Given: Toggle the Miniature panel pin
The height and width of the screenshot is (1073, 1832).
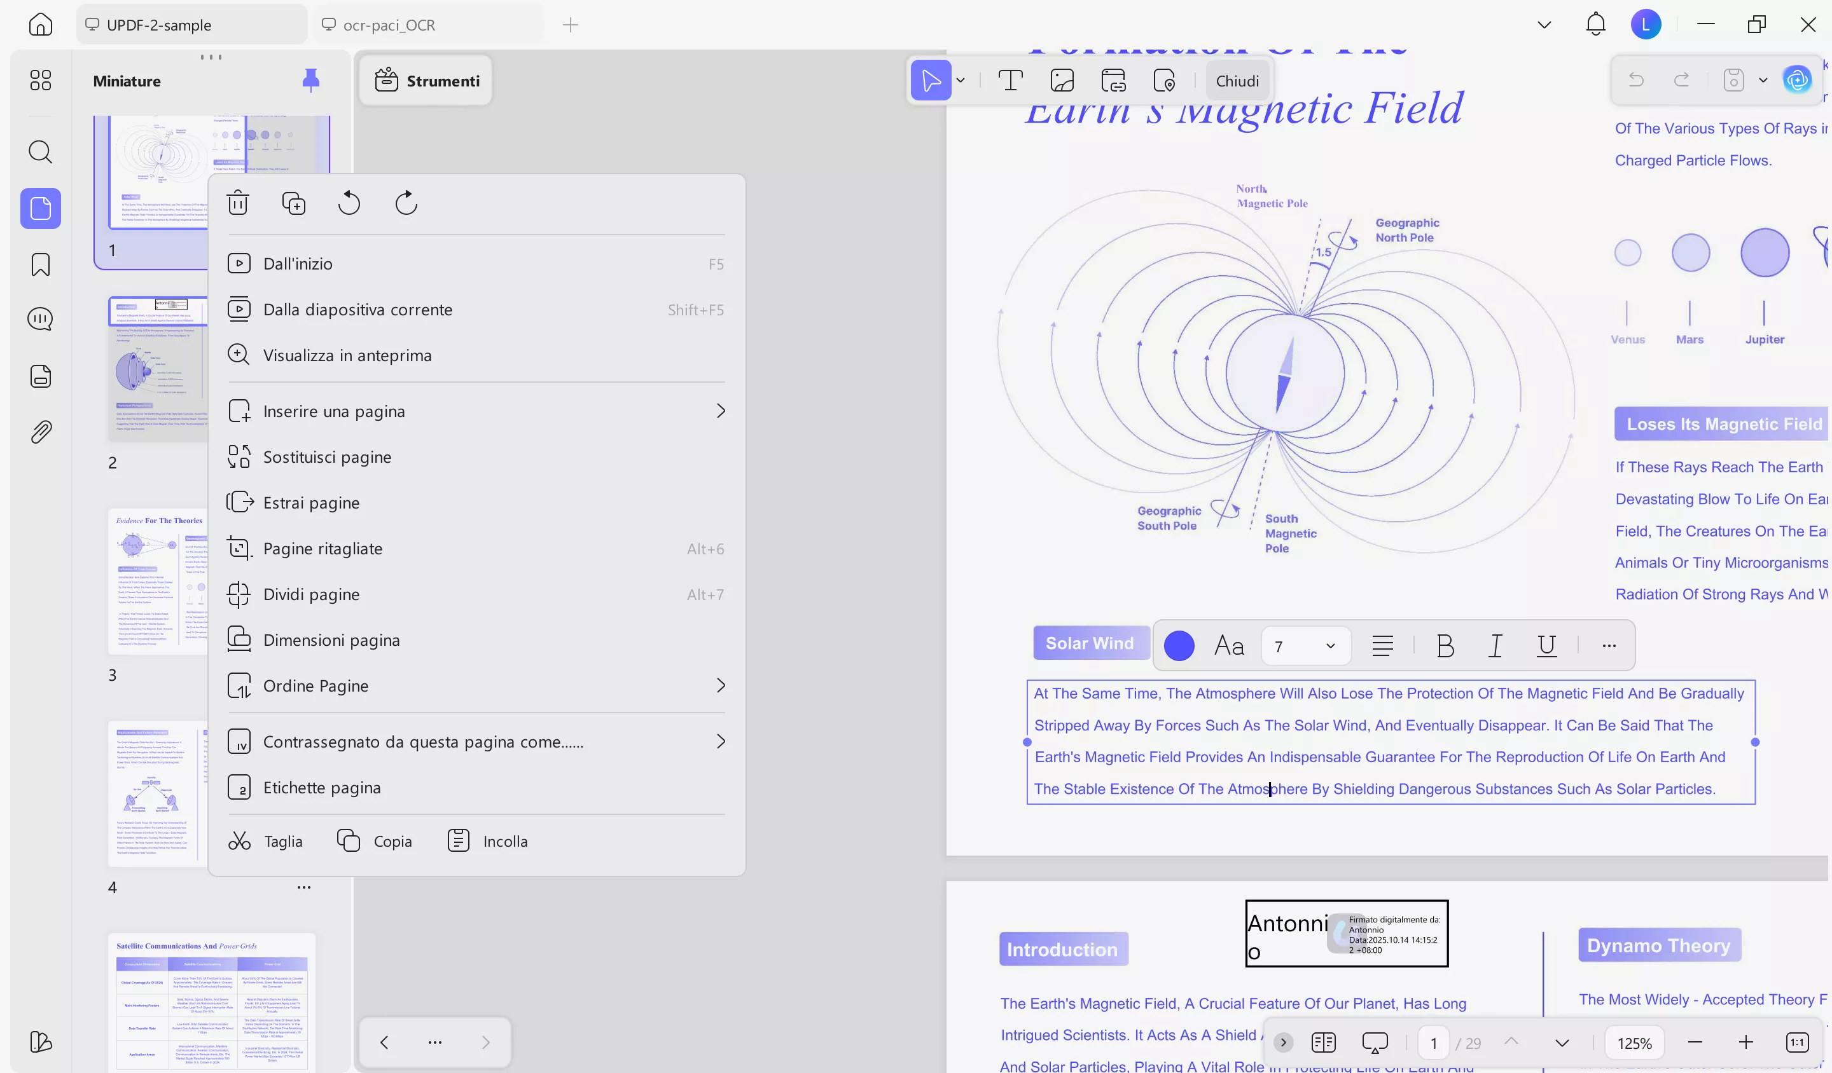Looking at the screenshot, I should click(310, 80).
